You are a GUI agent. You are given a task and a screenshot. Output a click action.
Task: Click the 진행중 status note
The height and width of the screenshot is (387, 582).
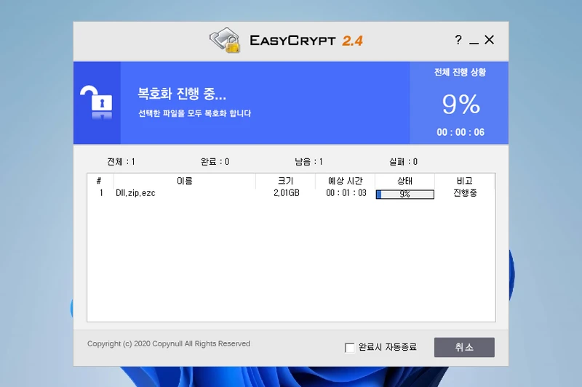(465, 193)
